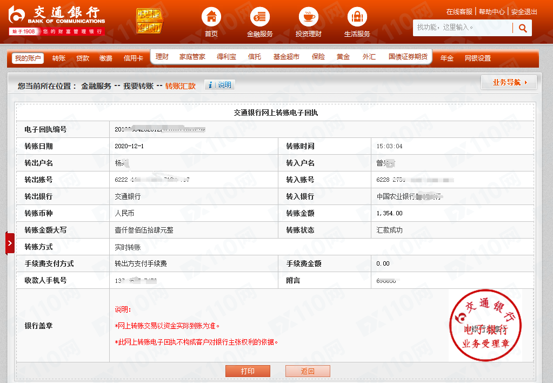This screenshot has width=553, height=383.
Task: Select uppercase amount 壹仟叁佰伍拾肆元整
Action: click(144, 230)
